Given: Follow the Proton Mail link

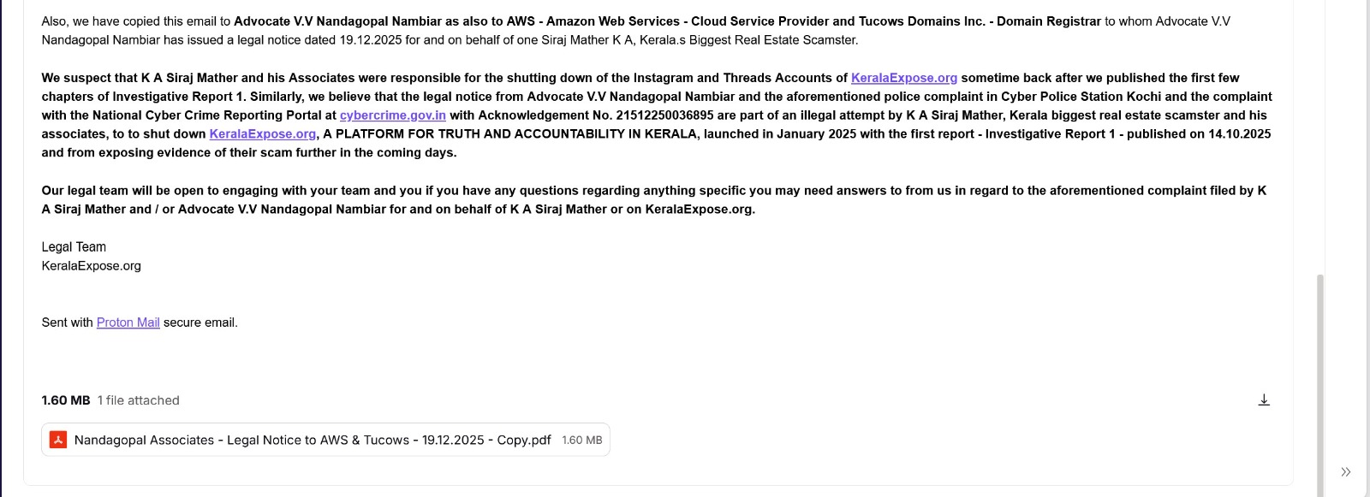Looking at the screenshot, I should pyautogui.click(x=128, y=322).
